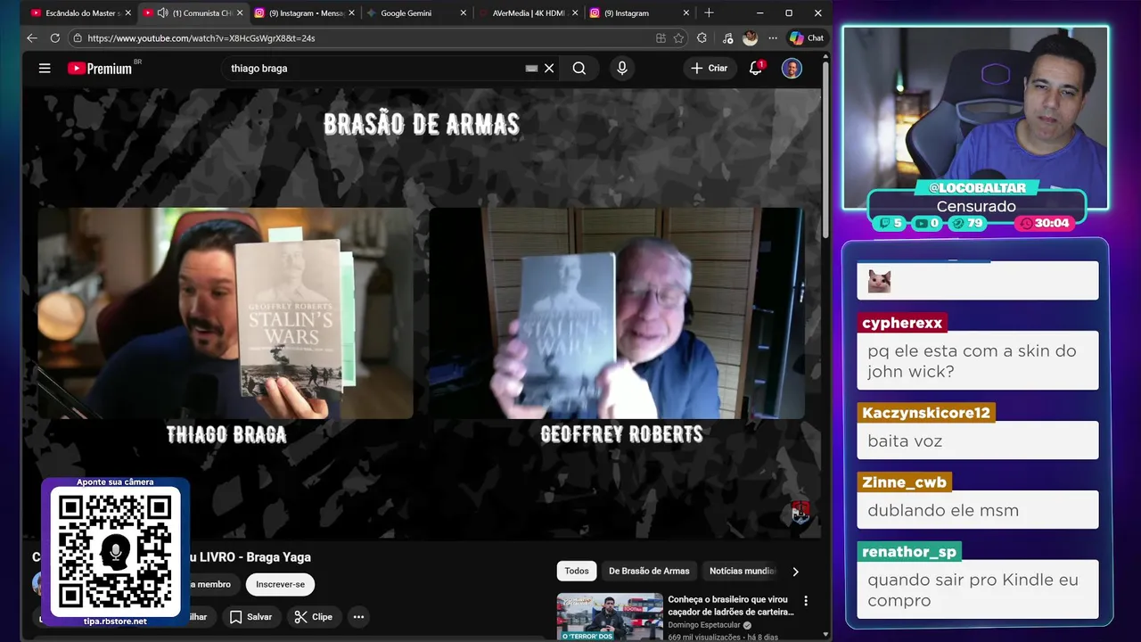
Task: Focus the browser address bar URL
Action: [x=201, y=38]
